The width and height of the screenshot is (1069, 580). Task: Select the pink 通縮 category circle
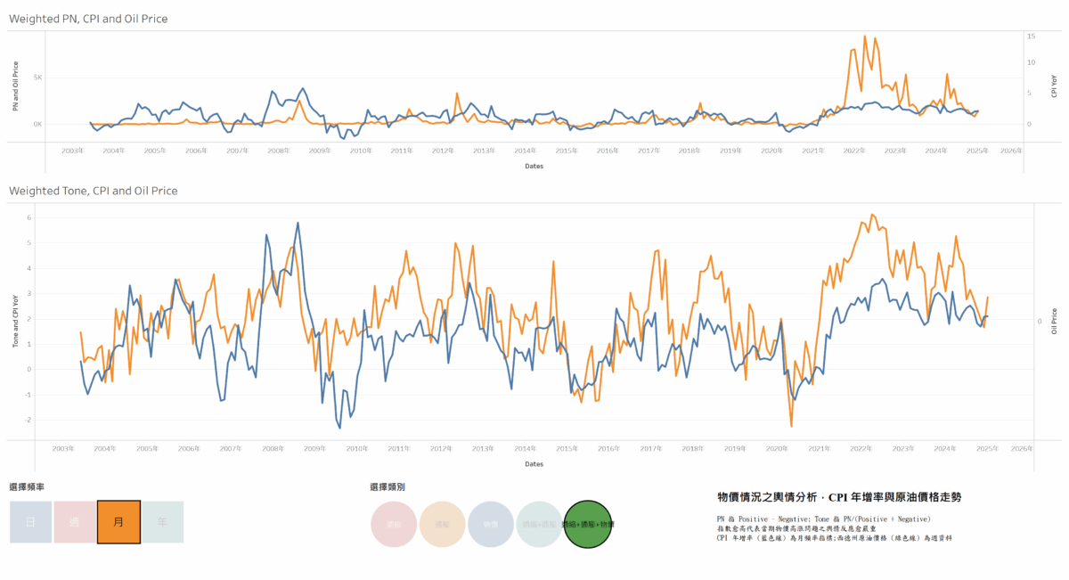[x=394, y=524]
